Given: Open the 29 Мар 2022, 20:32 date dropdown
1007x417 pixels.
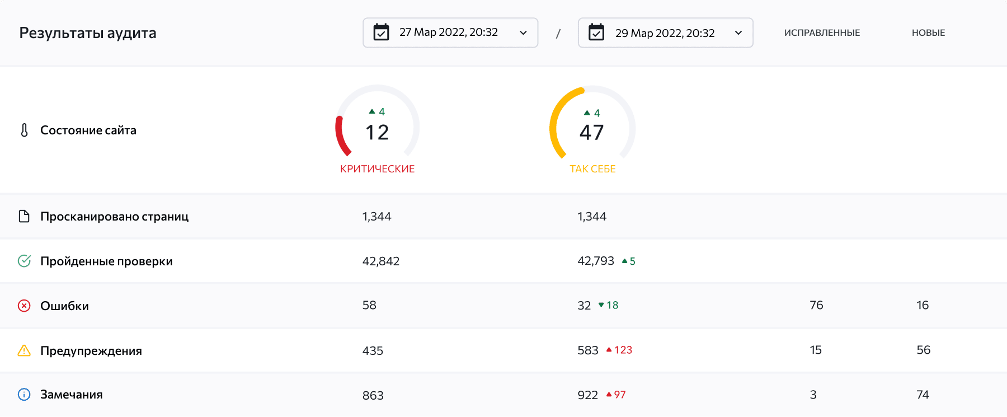Looking at the screenshot, I should coord(665,32).
